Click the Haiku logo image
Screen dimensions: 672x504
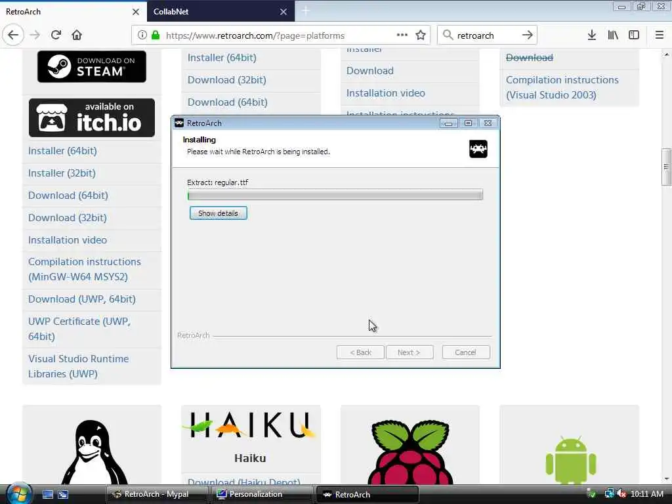[250, 425]
